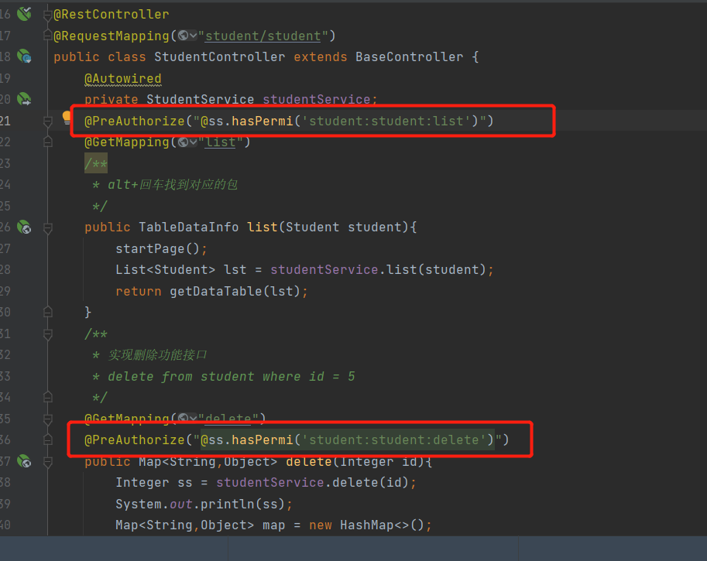Follow the "student/student" URL mapping link

[x=263, y=36]
